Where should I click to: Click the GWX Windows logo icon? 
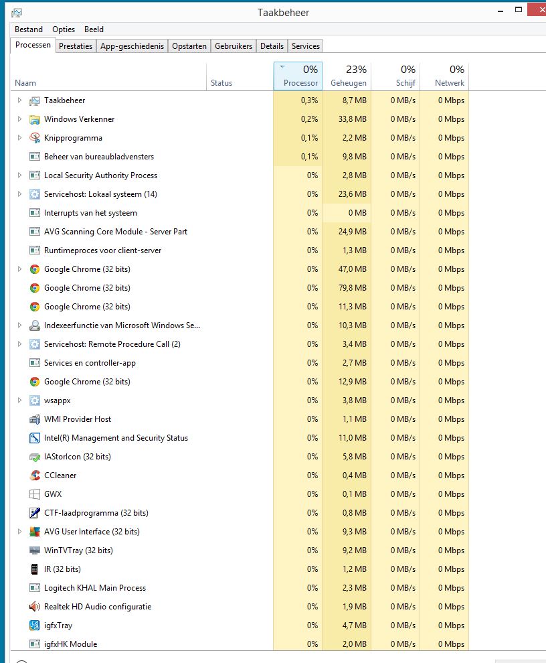pyautogui.click(x=35, y=494)
